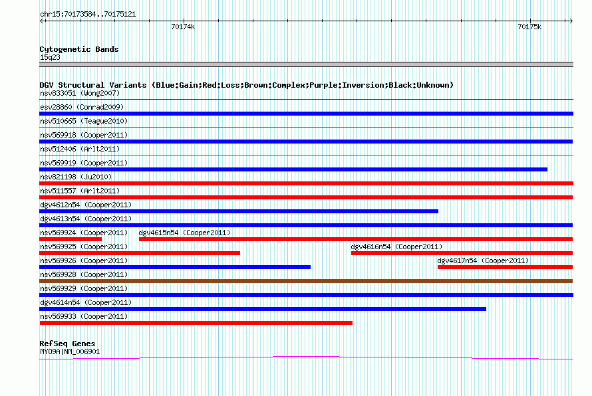Screen dimensions: 592x396
Task: Open variant dgv4617n54 (Cooper2011) label
Action: (x=483, y=260)
